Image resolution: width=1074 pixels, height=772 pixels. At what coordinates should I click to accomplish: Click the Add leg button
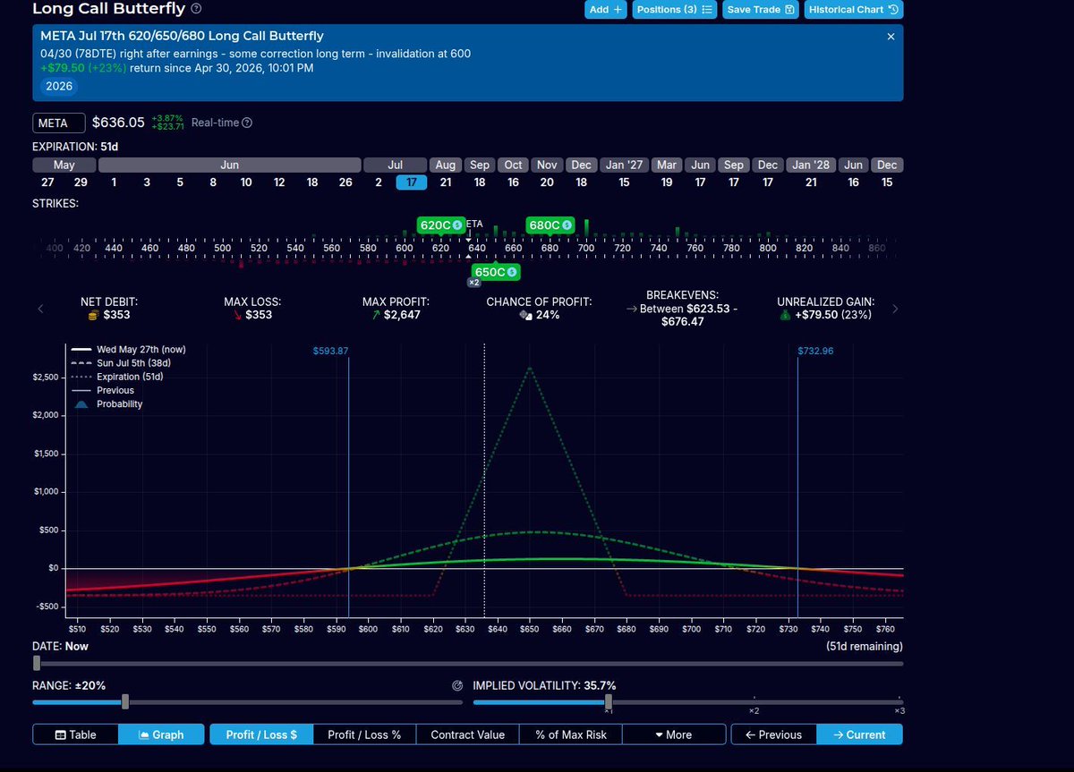[x=606, y=10]
